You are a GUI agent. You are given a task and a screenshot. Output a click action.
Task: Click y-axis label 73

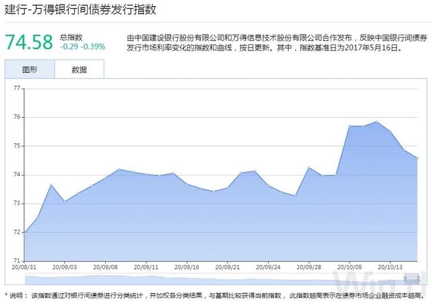click(x=17, y=203)
